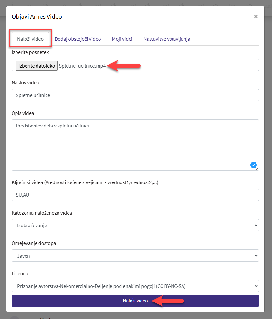Click the selected file name Spletne_ucilnice.mp4

82,66
